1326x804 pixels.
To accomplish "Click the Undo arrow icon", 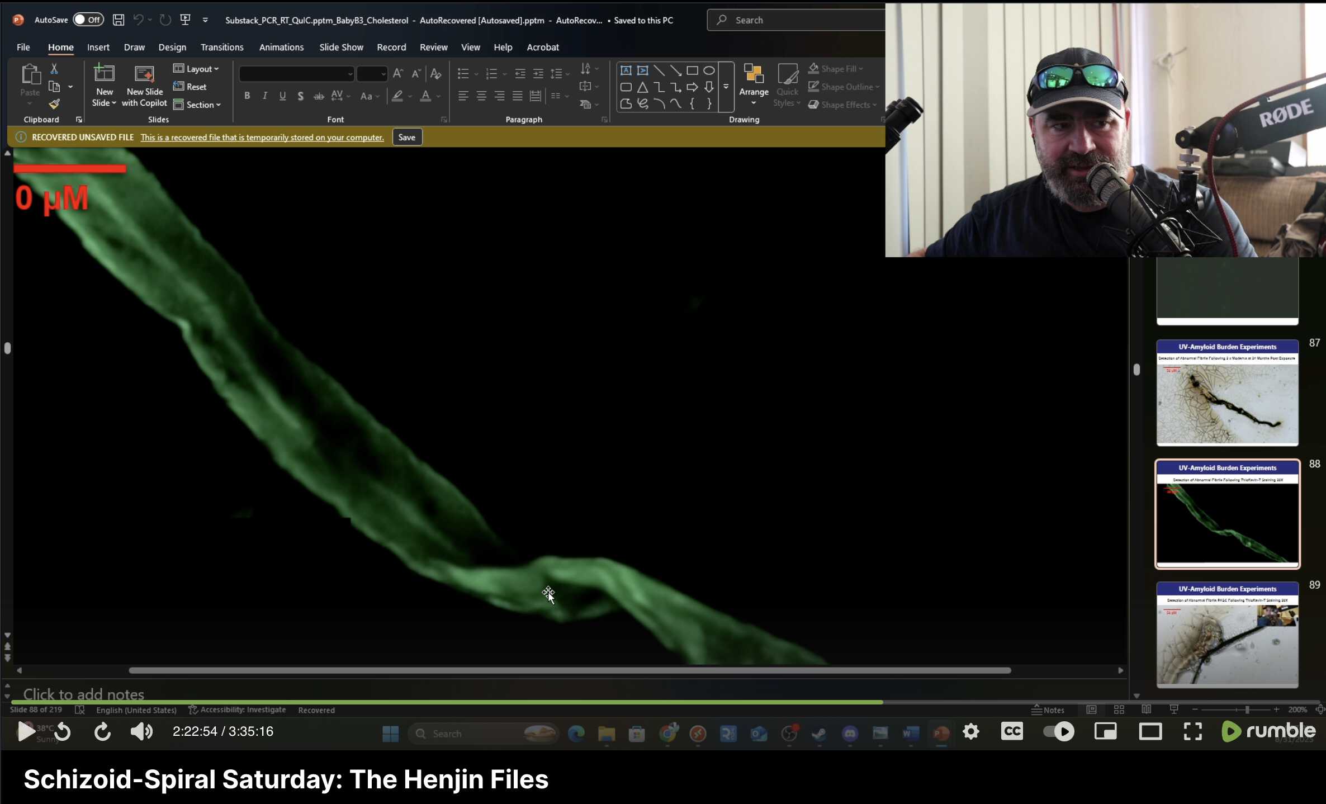I will (138, 20).
